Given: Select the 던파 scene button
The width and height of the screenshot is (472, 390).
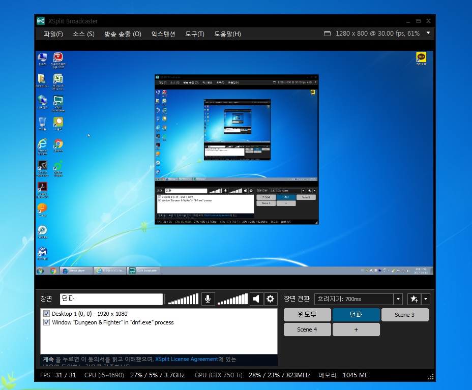Looking at the screenshot, I should (356, 315).
